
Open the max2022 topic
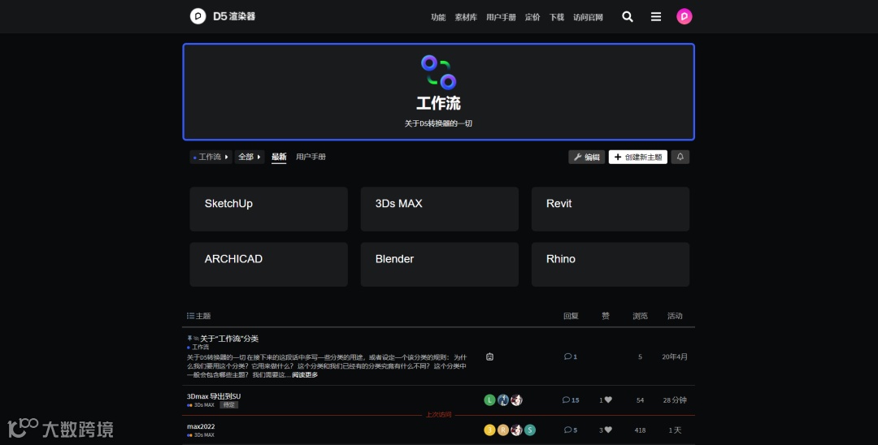[201, 426]
